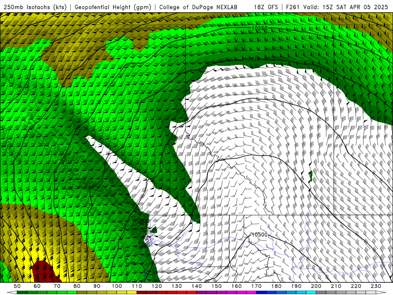This screenshot has width=393, height=295.
Task: Click the 220 value on the legend
Action: [x=356, y=286]
